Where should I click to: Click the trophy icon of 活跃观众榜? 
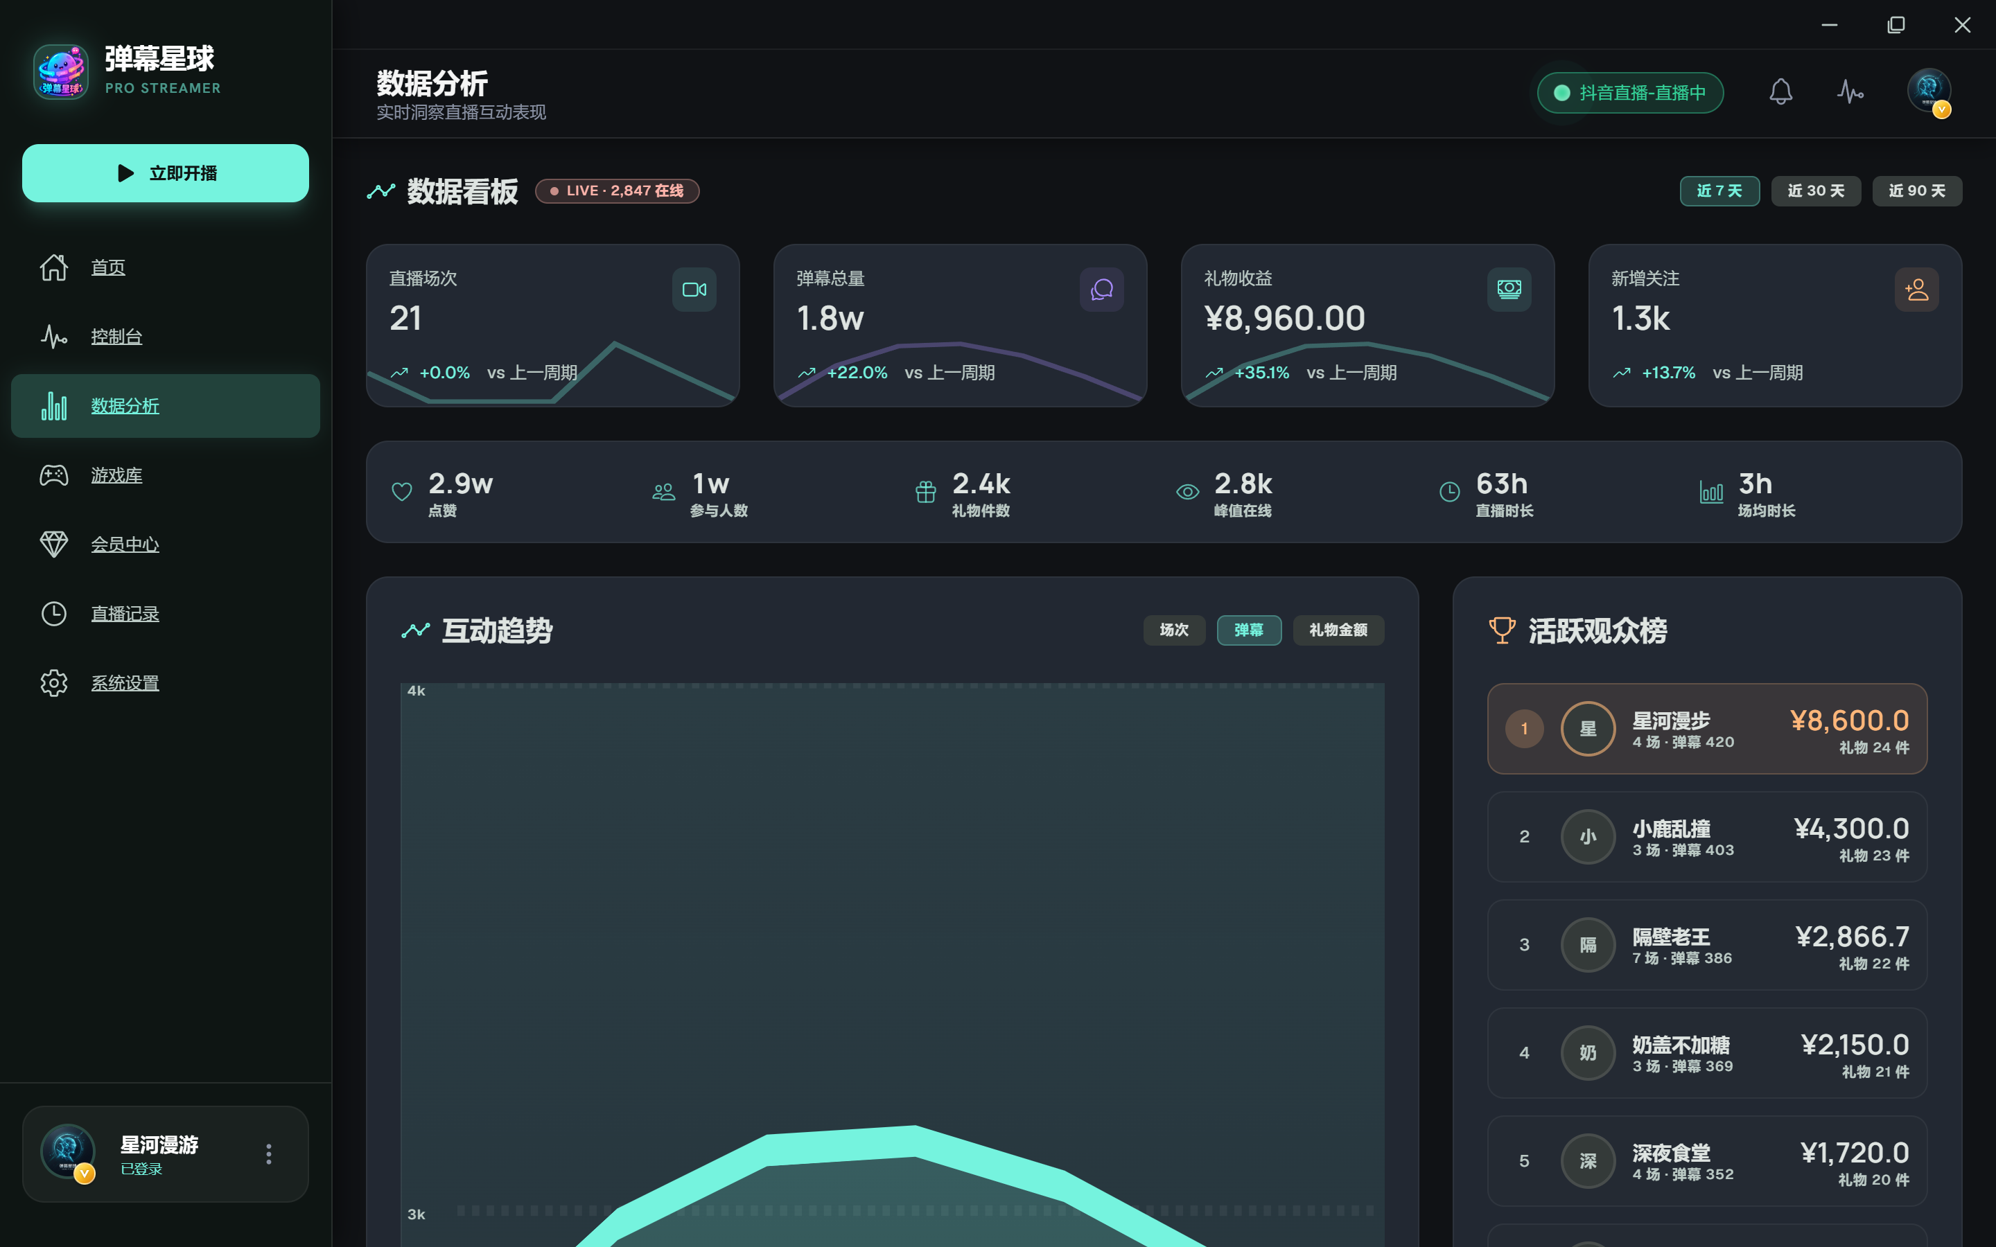pyautogui.click(x=1502, y=631)
